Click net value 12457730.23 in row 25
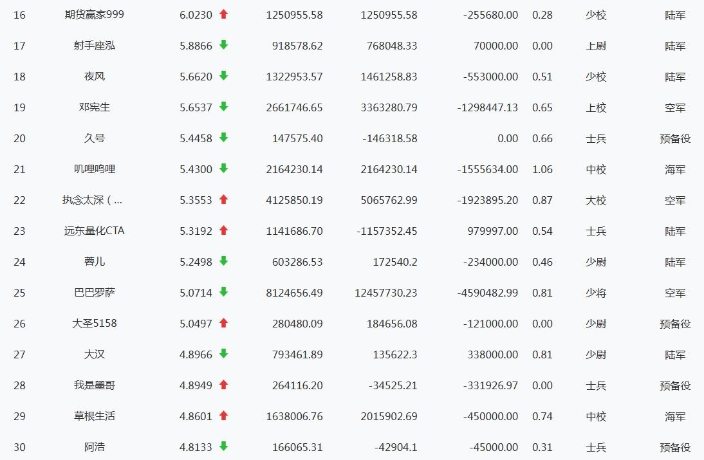The image size is (704, 460). click(x=385, y=293)
